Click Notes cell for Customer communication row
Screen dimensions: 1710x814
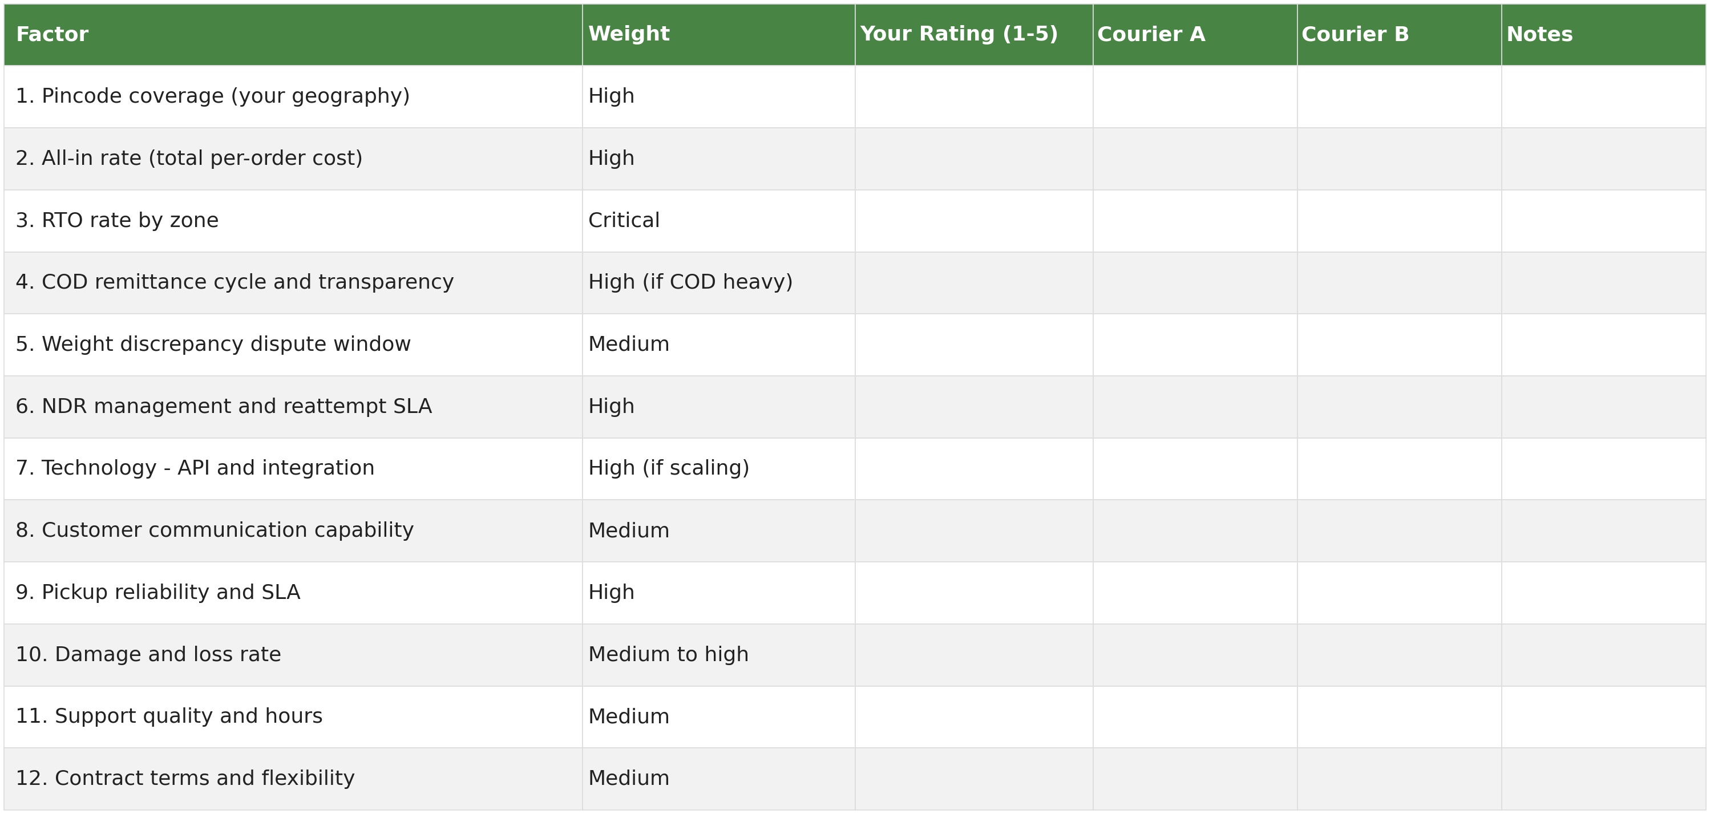(1604, 530)
